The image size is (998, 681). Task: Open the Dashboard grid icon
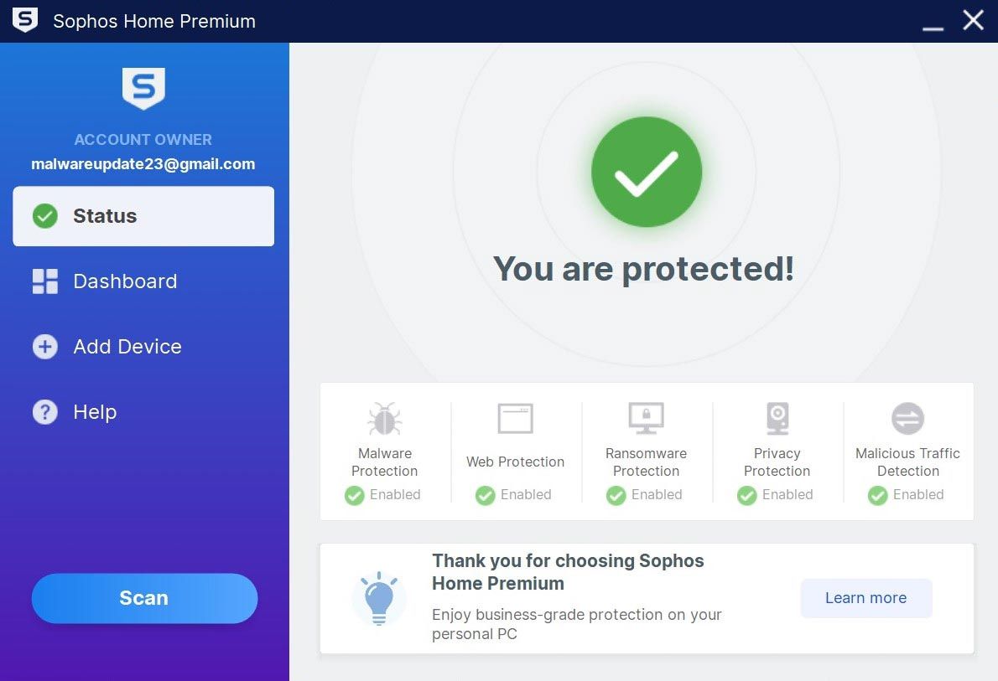tap(45, 281)
